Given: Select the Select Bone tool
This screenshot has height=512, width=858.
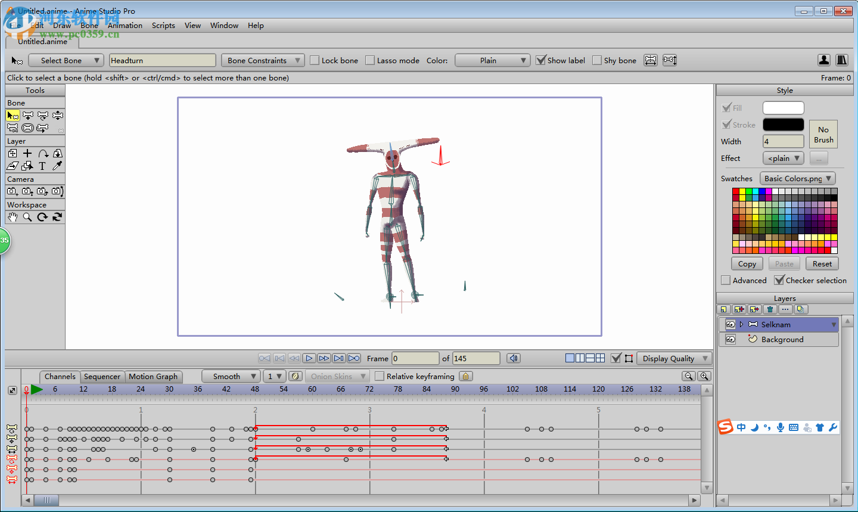Looking at the screenshot, I should pos(13,115).
